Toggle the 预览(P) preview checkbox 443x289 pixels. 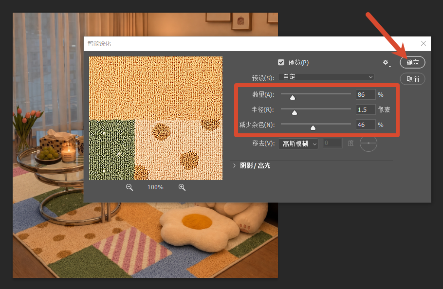[x=281, y=62]
